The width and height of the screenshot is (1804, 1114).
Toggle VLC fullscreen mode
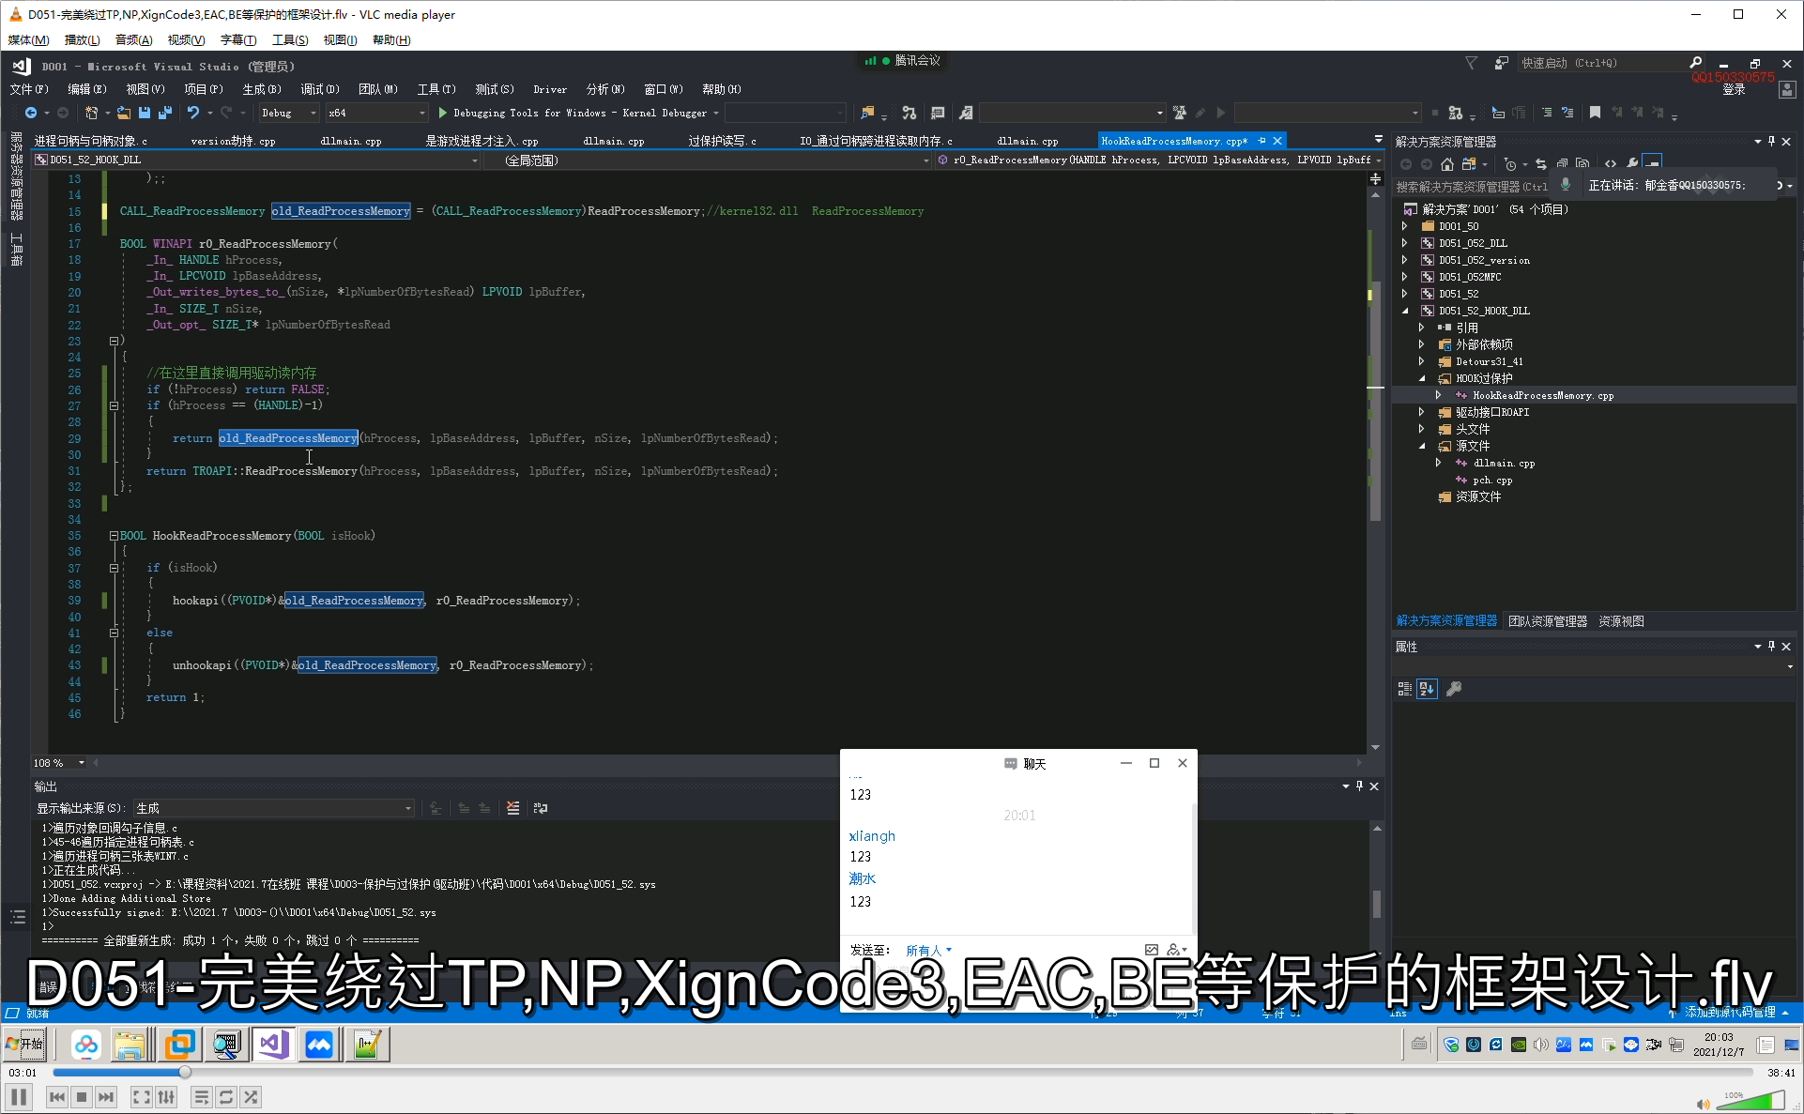tap(141, 1096)
